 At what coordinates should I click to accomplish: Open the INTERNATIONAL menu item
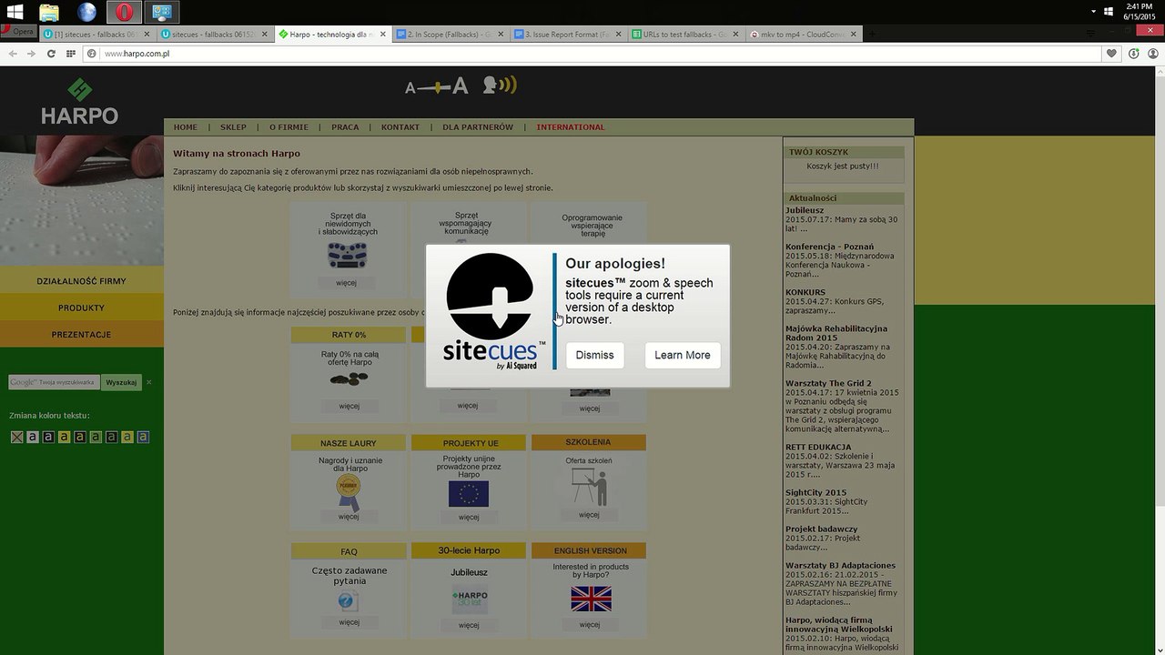[x=571, y=127]
